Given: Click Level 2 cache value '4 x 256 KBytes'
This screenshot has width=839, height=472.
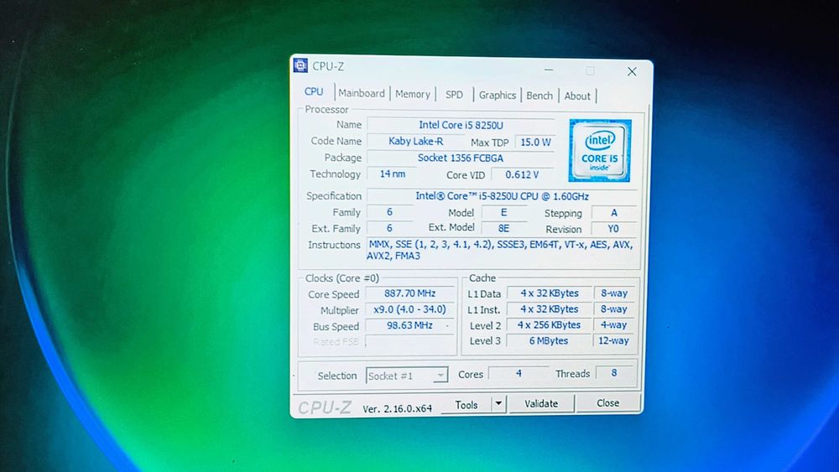Looking at the screenshot, I should point(549,325).
